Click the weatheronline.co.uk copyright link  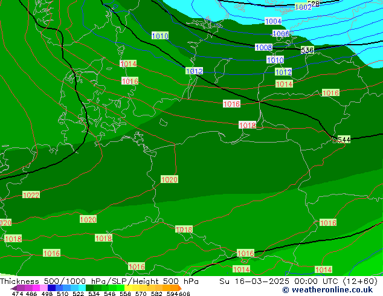[327, 290]
